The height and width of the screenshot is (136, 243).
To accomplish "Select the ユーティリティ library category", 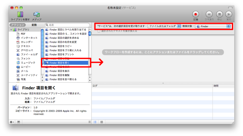I will click(27, 75).
